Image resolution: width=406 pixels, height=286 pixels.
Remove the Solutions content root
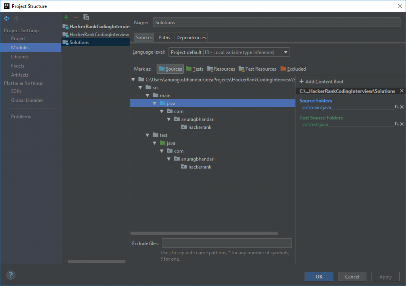point(402,91)
